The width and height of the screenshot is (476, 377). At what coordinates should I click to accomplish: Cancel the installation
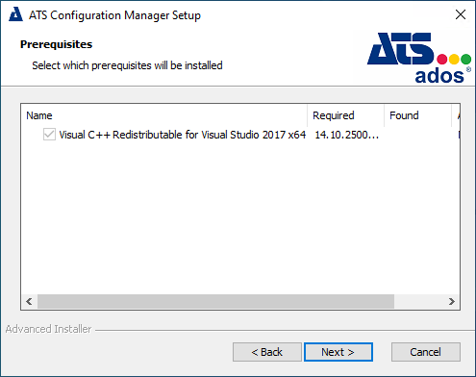[426, 352]
